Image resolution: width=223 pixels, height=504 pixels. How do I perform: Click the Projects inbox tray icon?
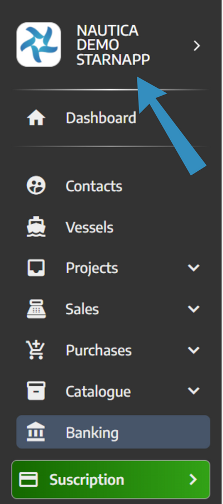click(36, 268)
